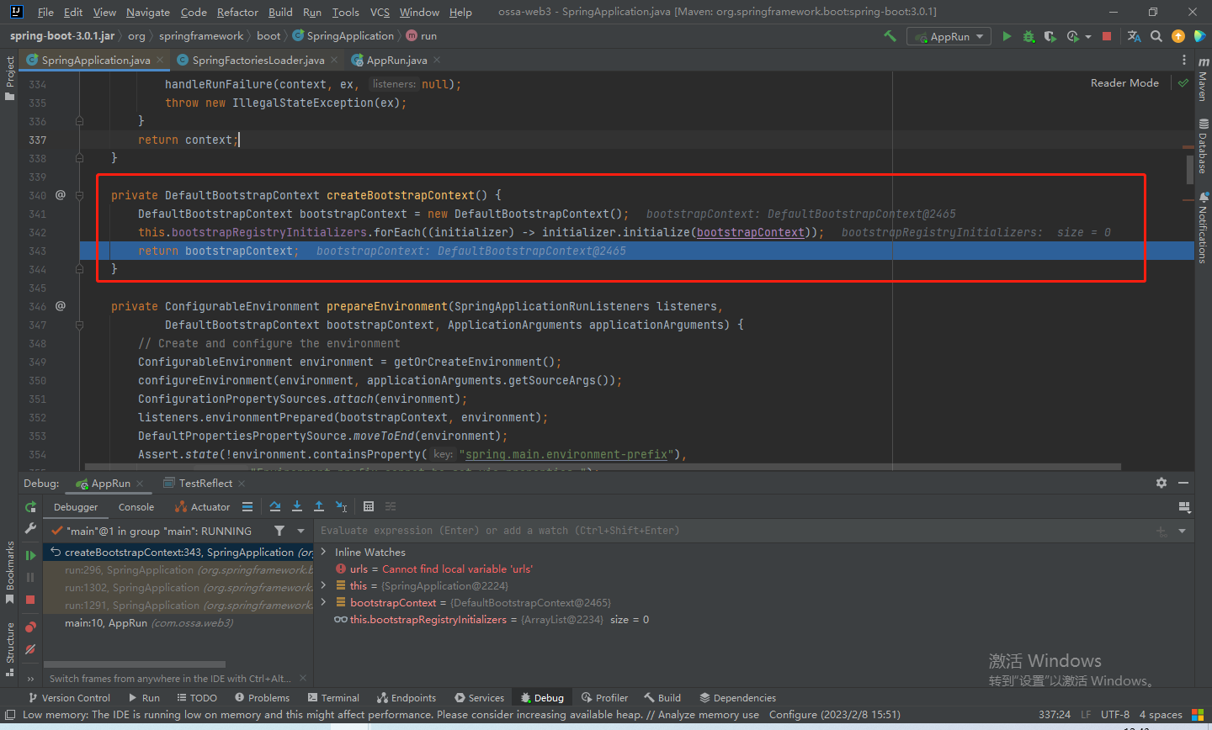Run AppRun with green play icon

(1007, 36)
